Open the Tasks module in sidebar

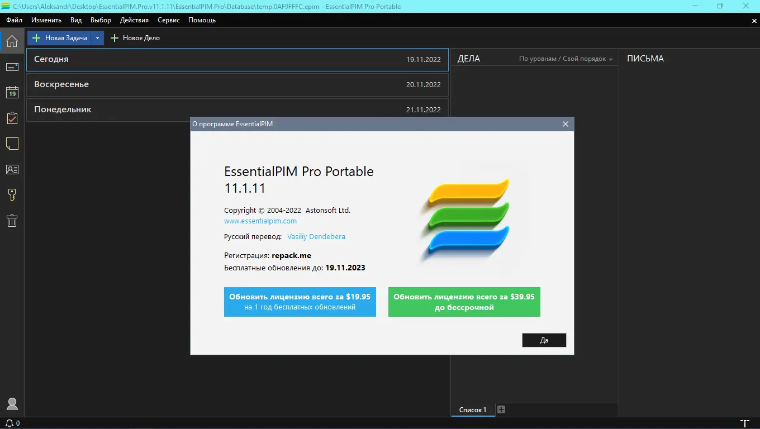click(12, 118)
